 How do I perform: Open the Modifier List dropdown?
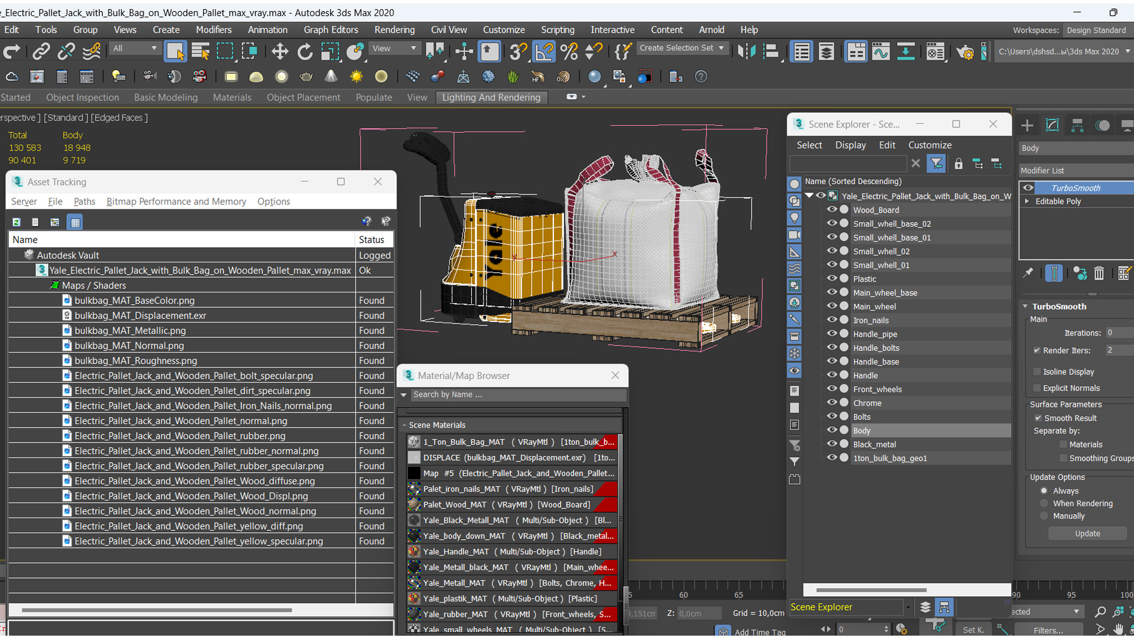pyautogui.click(x=1076, y=171)
